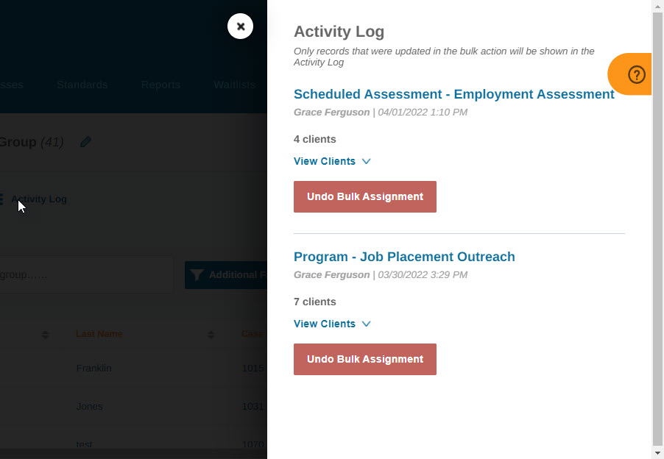Viewport: 664px width, 459px height.
Task: Open Program - Job Placement Outreach link
Action: tap(404, 257)
